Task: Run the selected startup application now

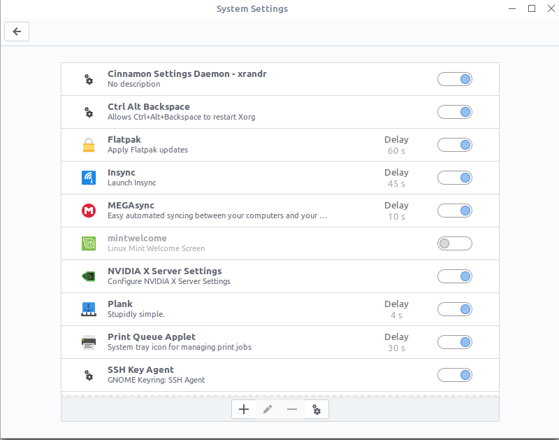Action: 317,409
